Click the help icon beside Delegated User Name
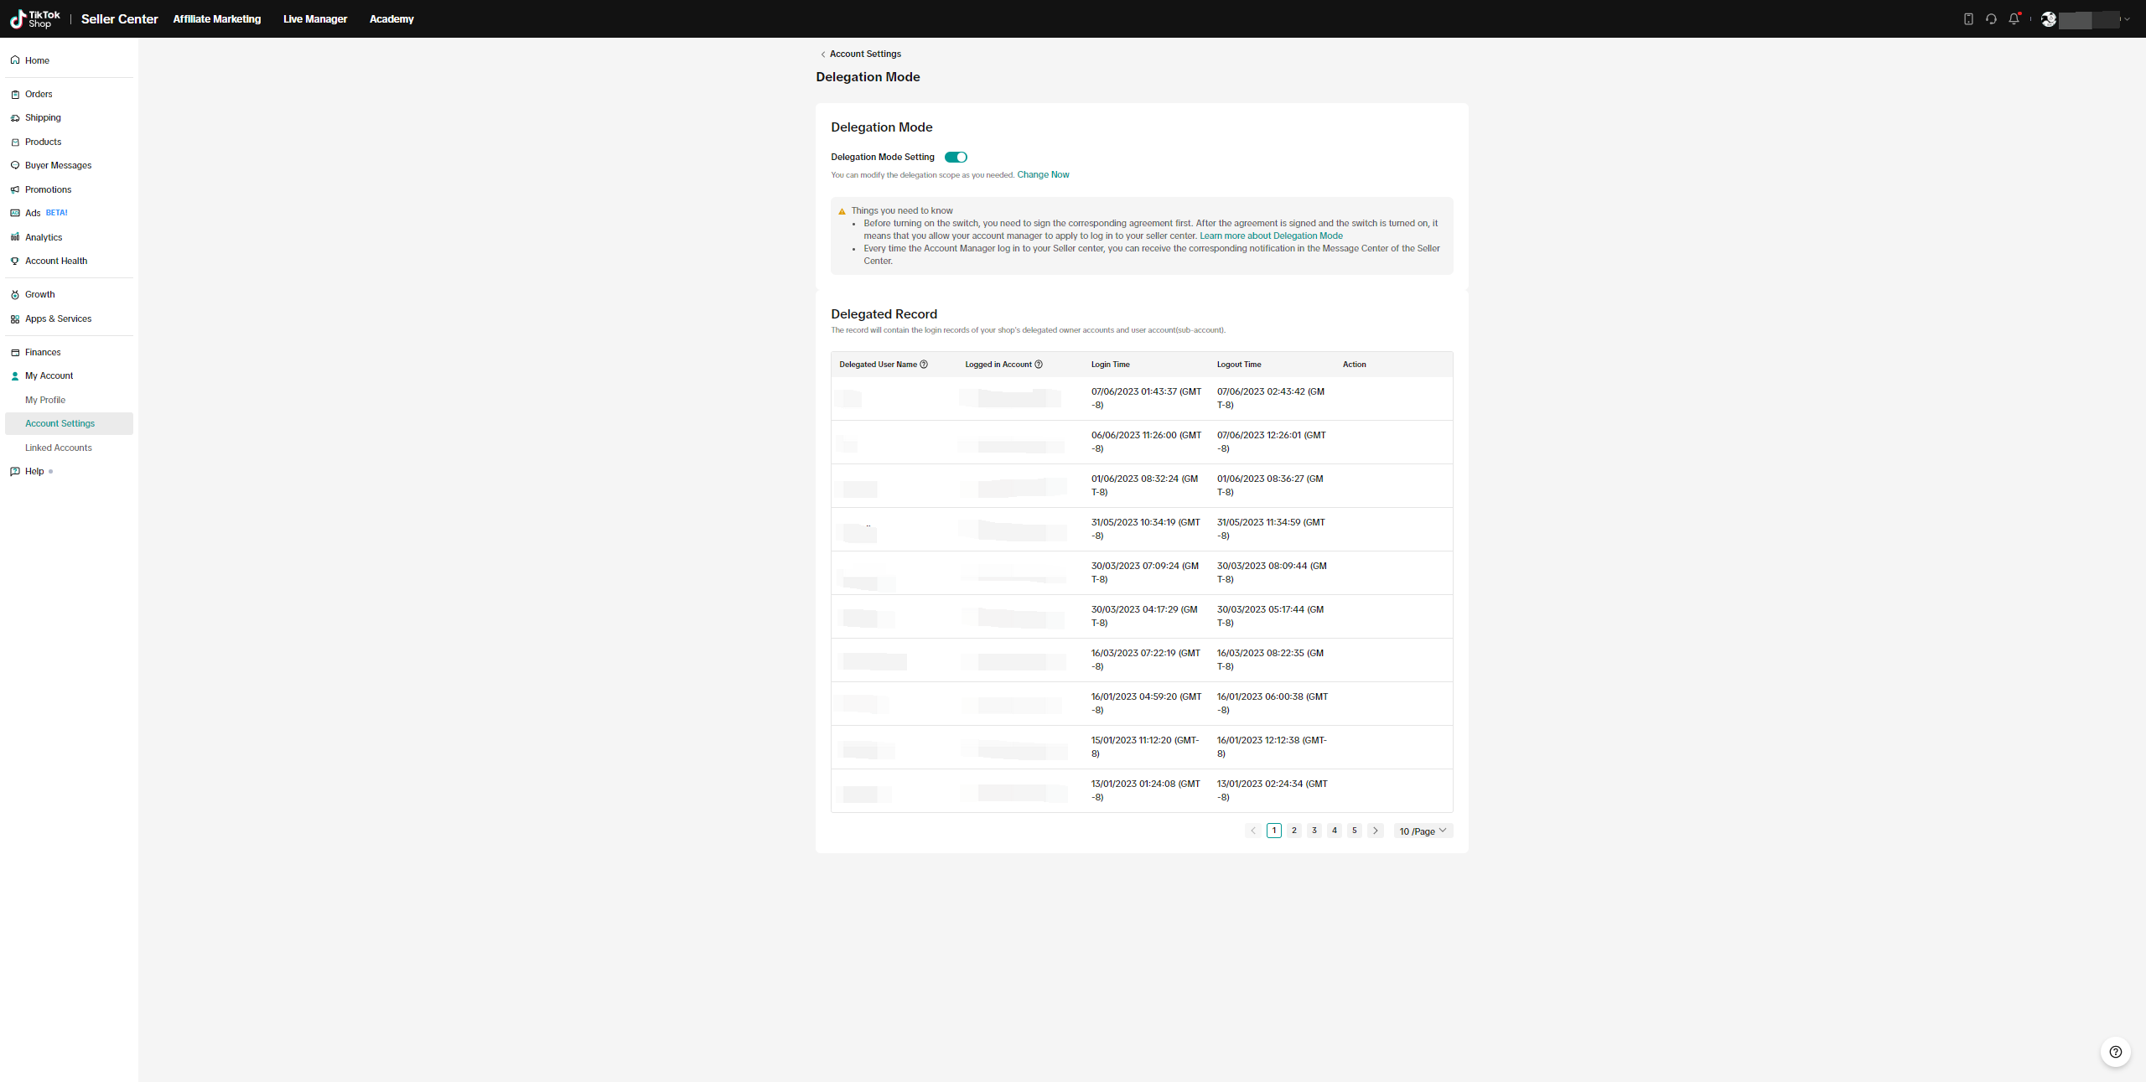 [924, 365]
